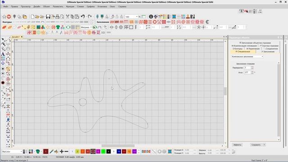Select the bright green color swatch
This screenshot has height=162, width=288.
click(103, 152)
